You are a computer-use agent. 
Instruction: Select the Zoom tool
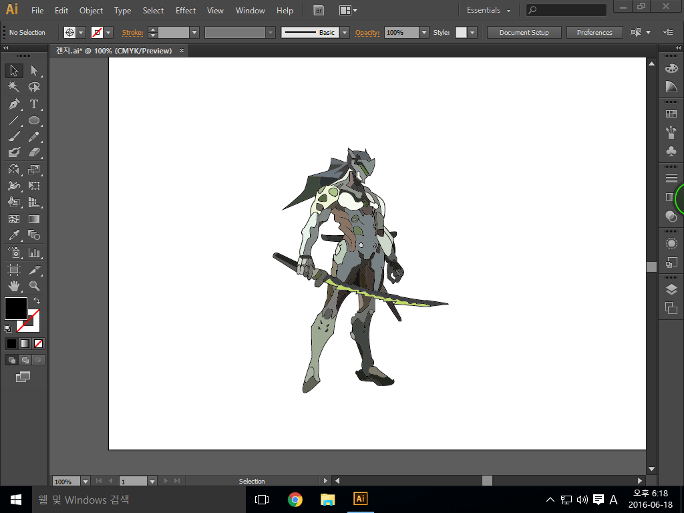click(x=34, y=286)
